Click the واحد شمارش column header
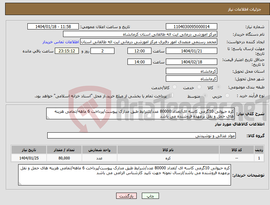This screenshot has width=270, height=205. tap(99, 150)
